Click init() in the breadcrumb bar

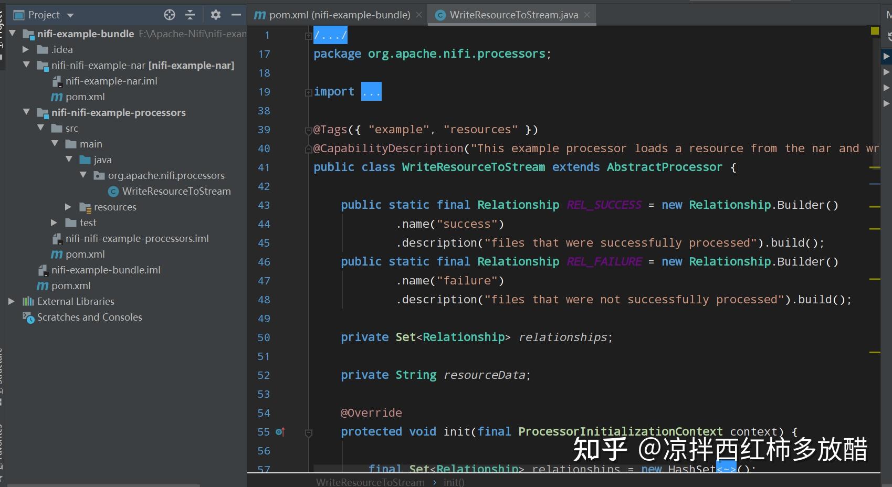tap(453, 481)
